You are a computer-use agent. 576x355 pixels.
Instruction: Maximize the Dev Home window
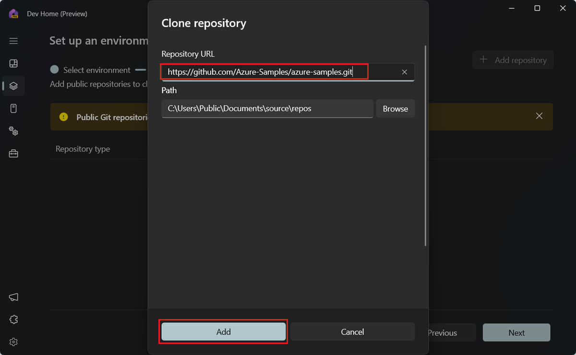(537, 8)
